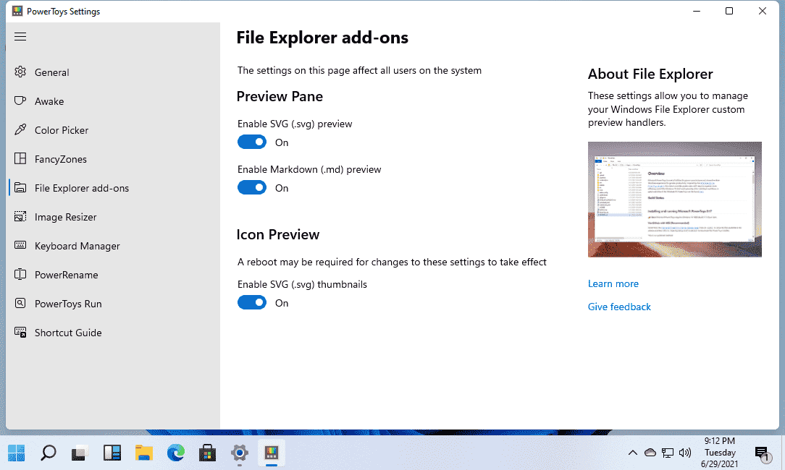
Task: Open the Widgets panel in taskbar
Action: pos(112,453)
